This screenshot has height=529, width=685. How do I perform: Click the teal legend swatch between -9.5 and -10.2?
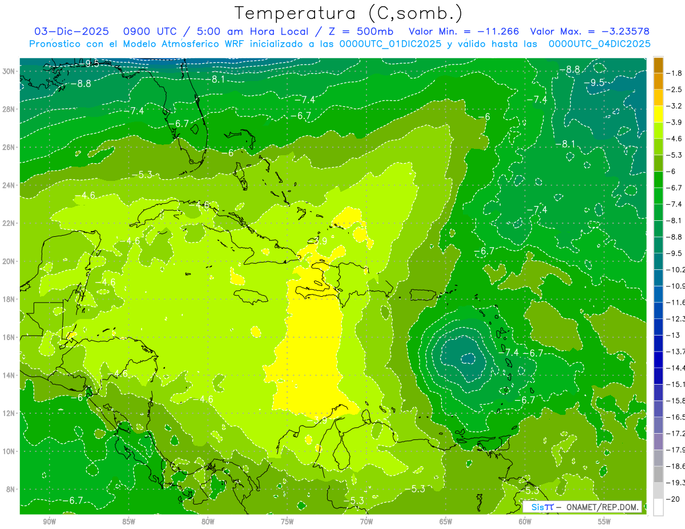[659, 261]
